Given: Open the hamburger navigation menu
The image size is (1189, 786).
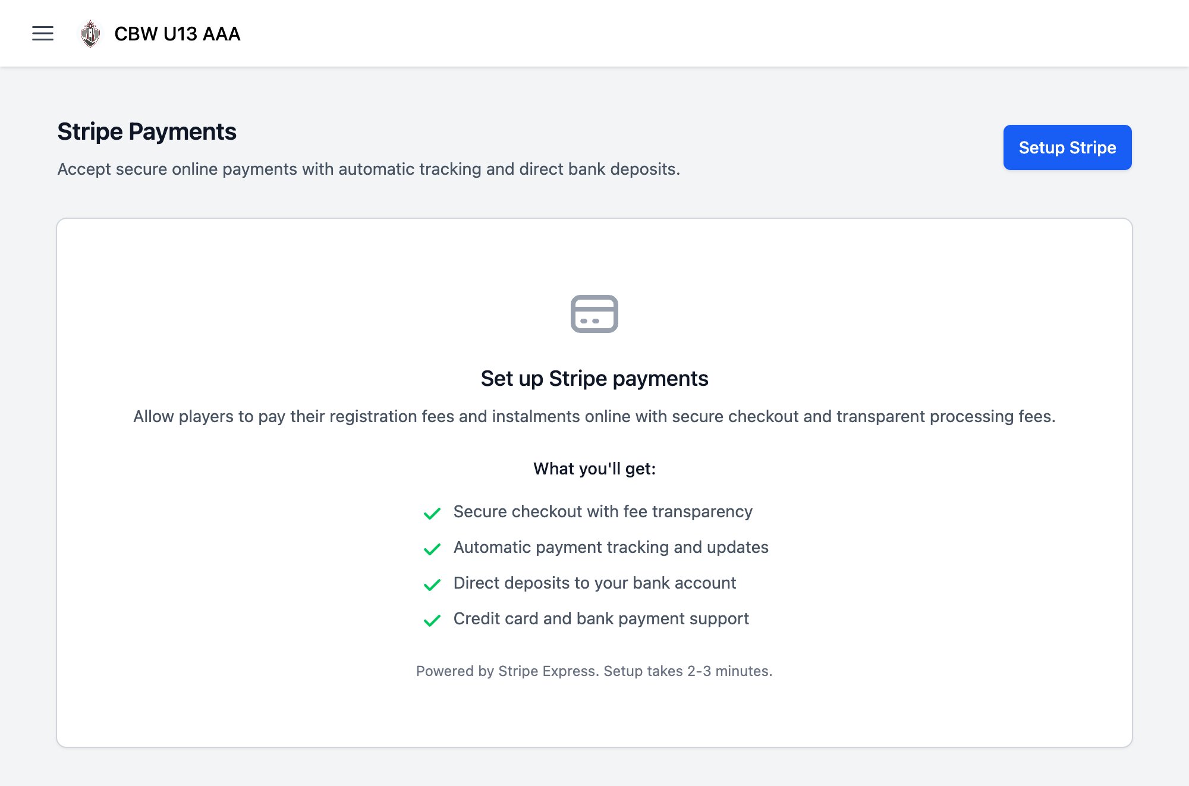Looking at the screenshot, I should (x=43, y=33).
